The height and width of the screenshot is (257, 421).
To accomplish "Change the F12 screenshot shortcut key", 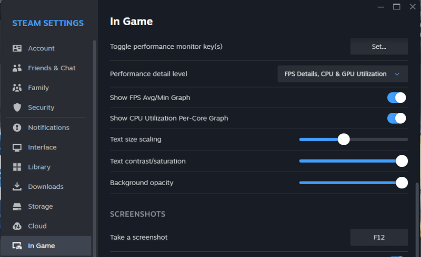I will click(x=379, y=237).
